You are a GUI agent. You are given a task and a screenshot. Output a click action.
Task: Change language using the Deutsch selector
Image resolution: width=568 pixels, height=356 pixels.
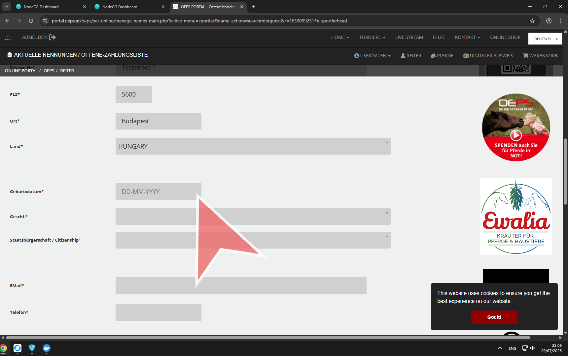(545, 39)
